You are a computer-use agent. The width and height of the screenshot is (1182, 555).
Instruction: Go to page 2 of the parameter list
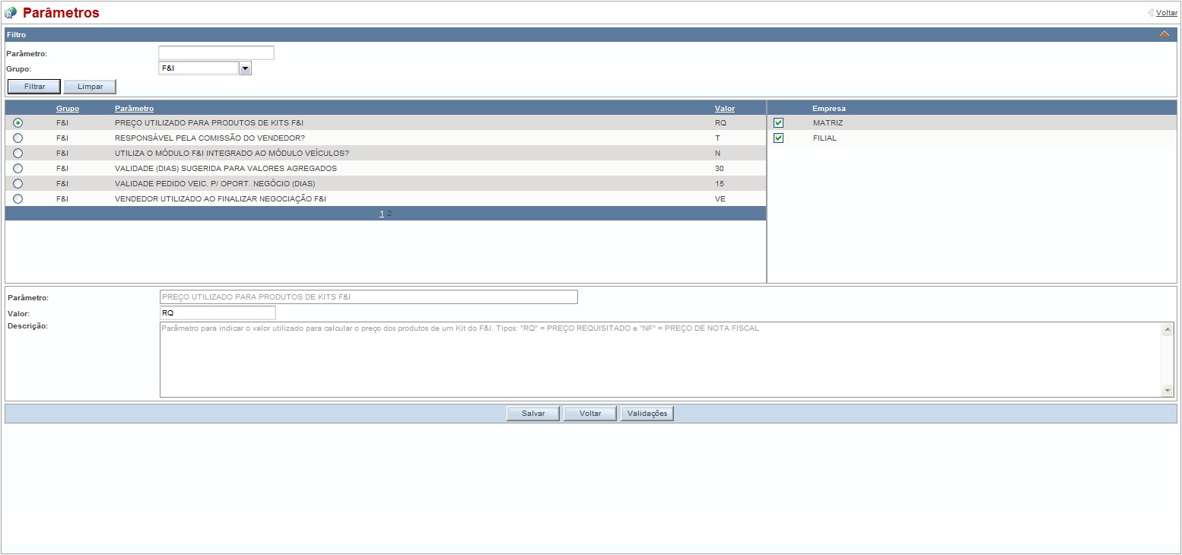point(389,214)
